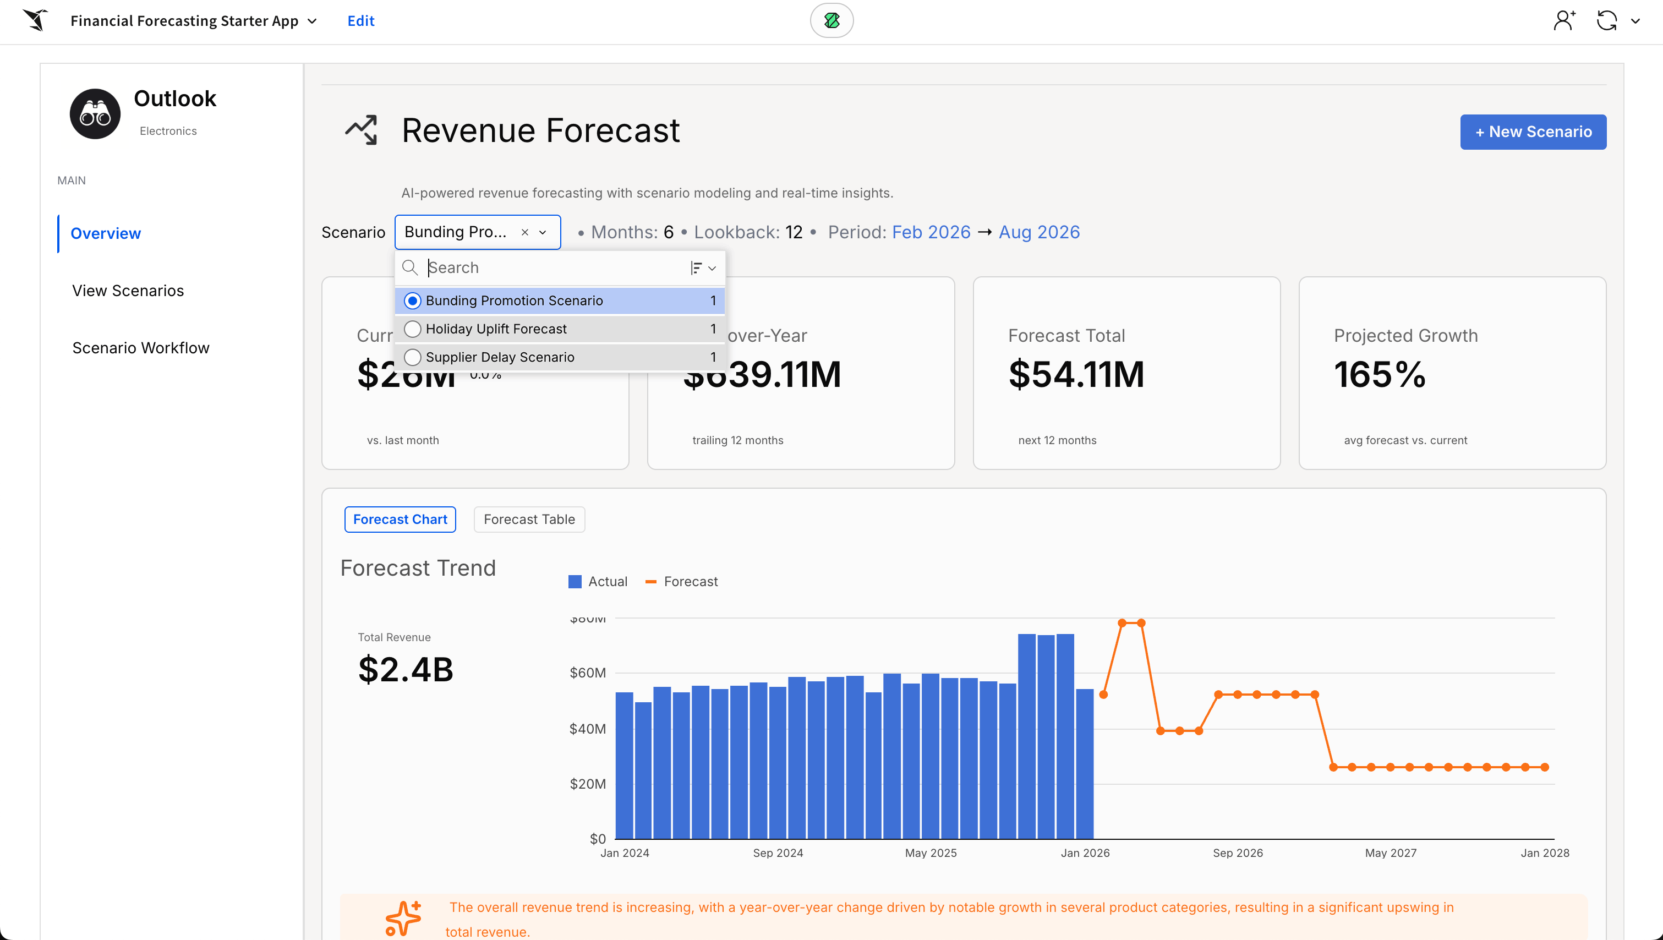Click the Edit link in header
This screenshot has height=940, width=1663.
[x=360, y=21]
